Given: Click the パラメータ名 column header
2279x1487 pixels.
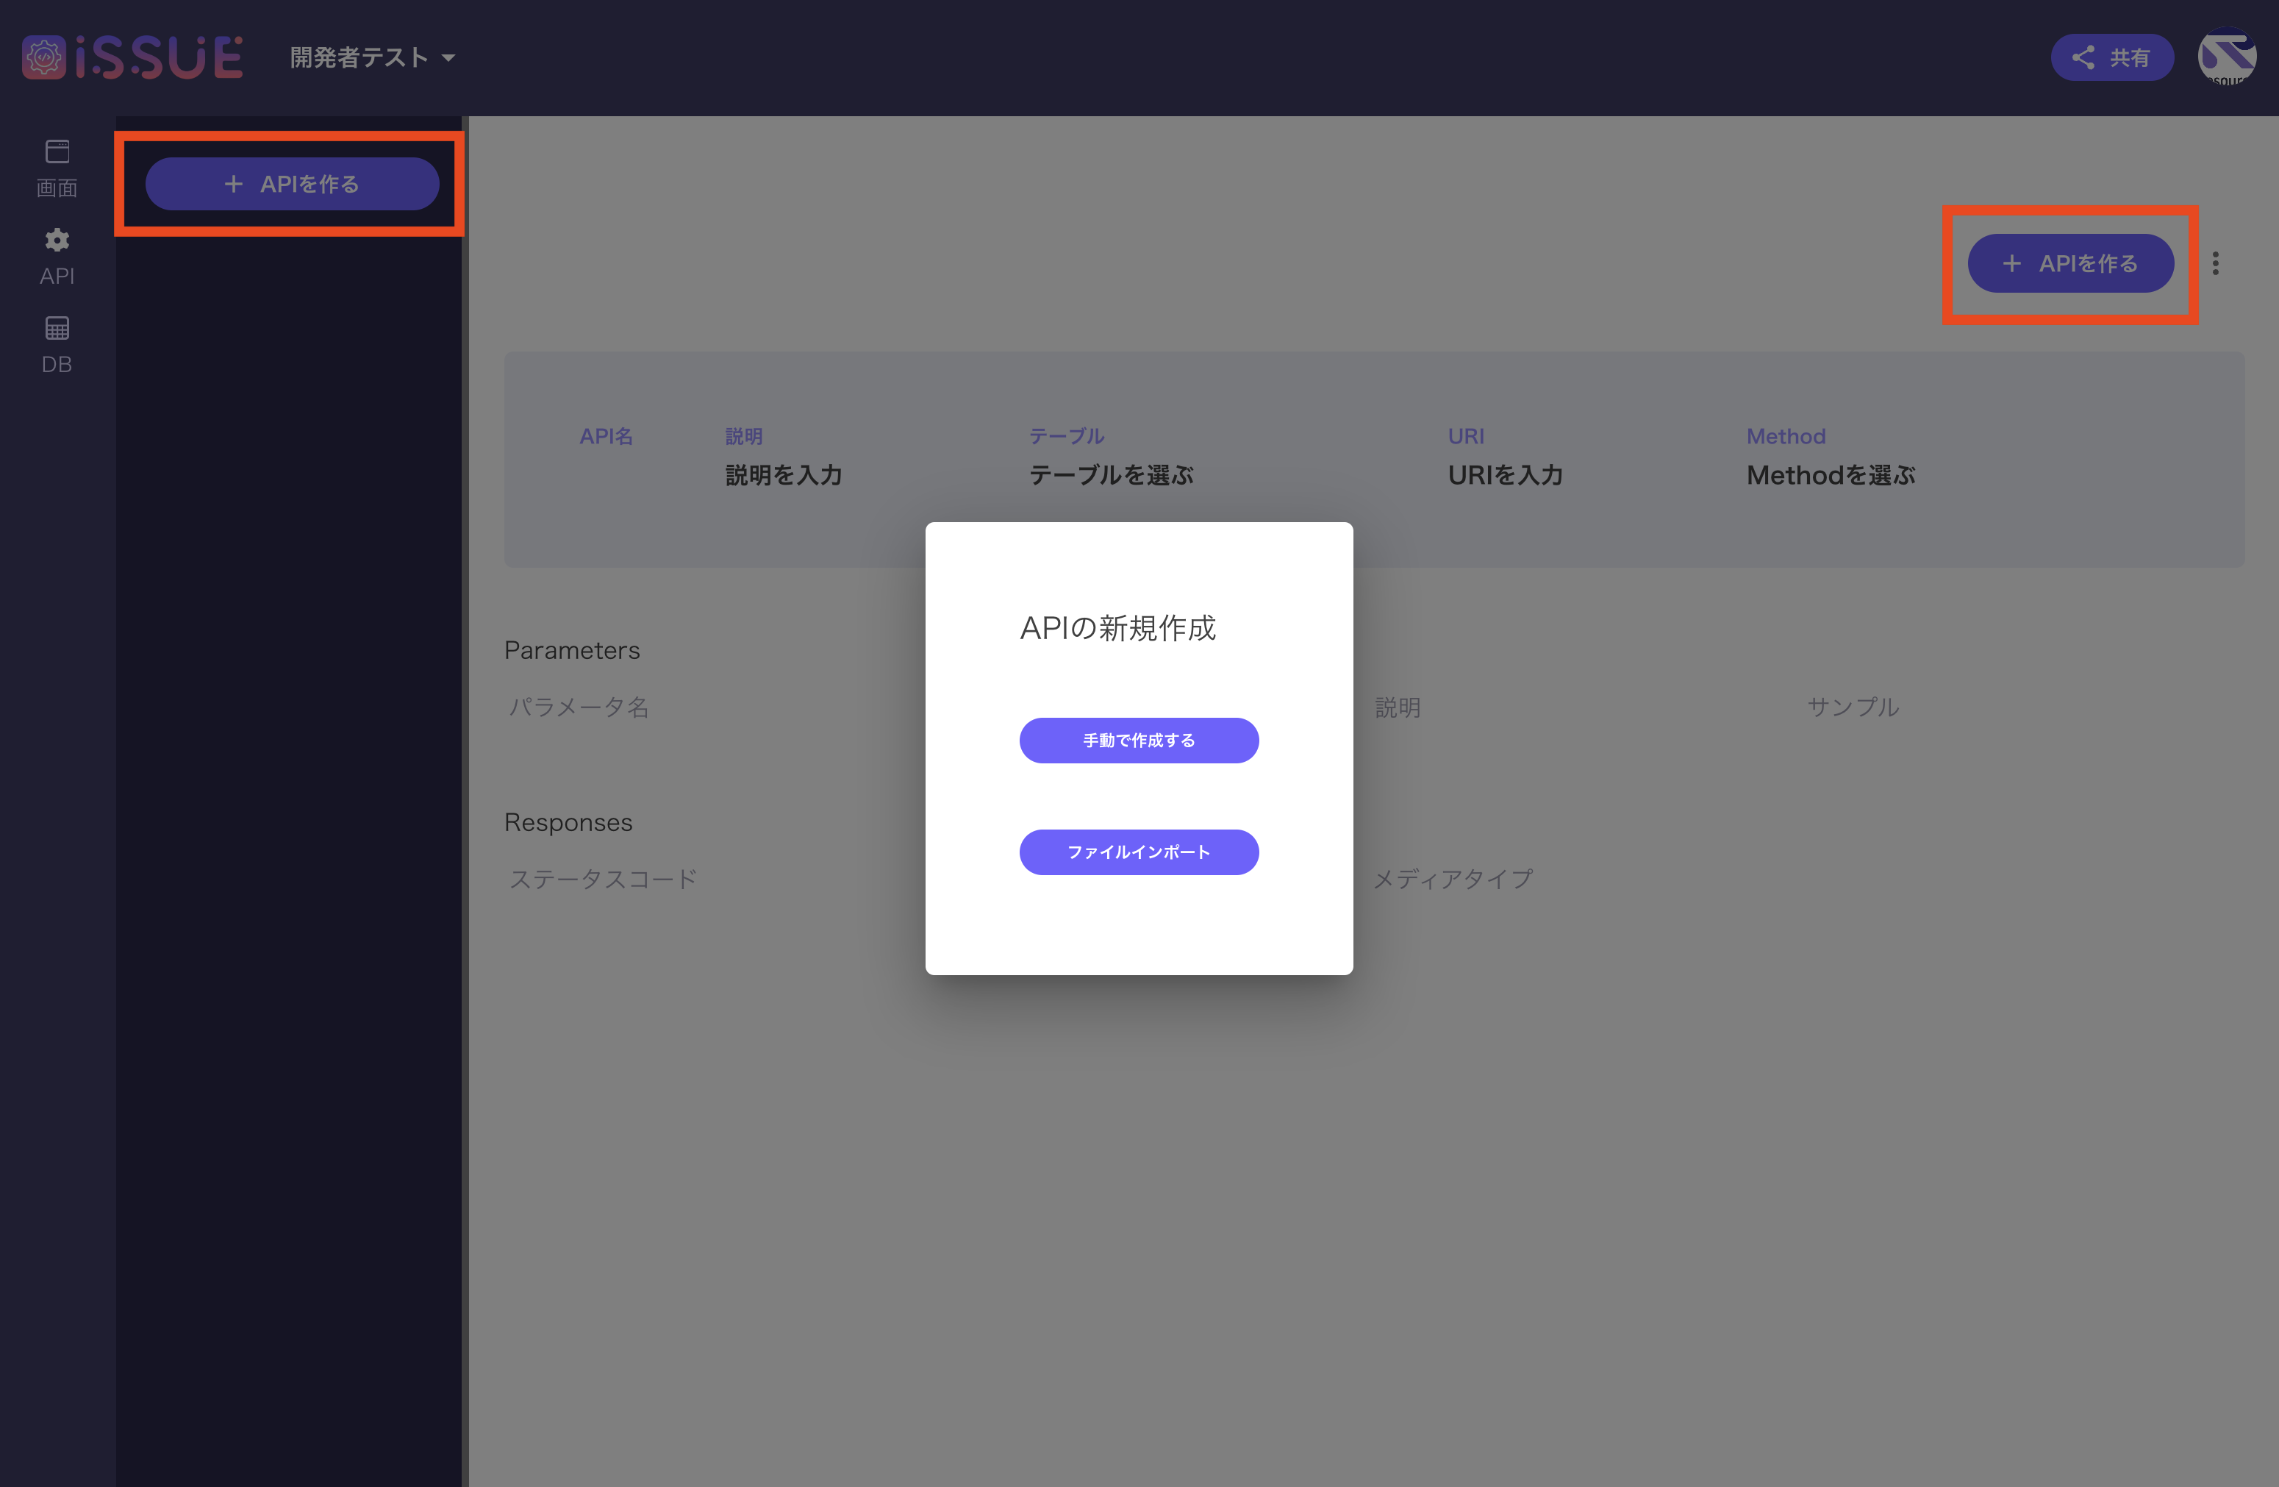Looking at the screenshot, I should click(579, 707).
